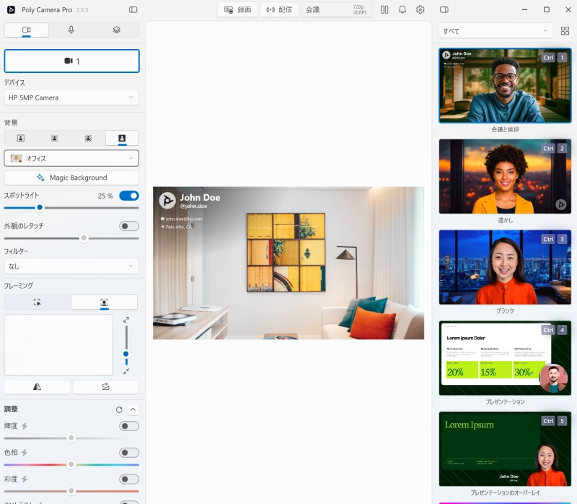Screen dimensions: 577x504
Task: Open the layers tab
Action: point(116,30)
